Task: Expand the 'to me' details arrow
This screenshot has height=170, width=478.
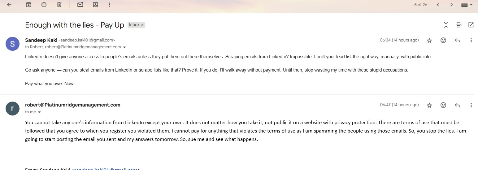Action: (39, 112)
